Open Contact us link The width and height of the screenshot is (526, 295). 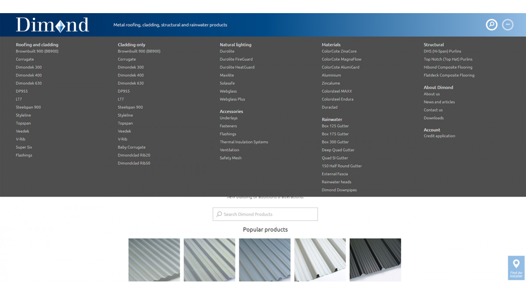coord(433,110)
